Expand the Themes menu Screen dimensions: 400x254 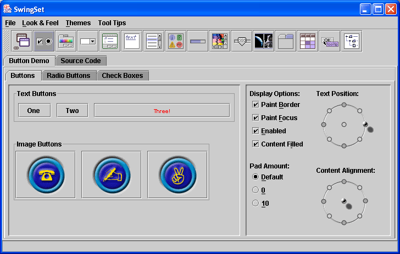tap(78, 23)
